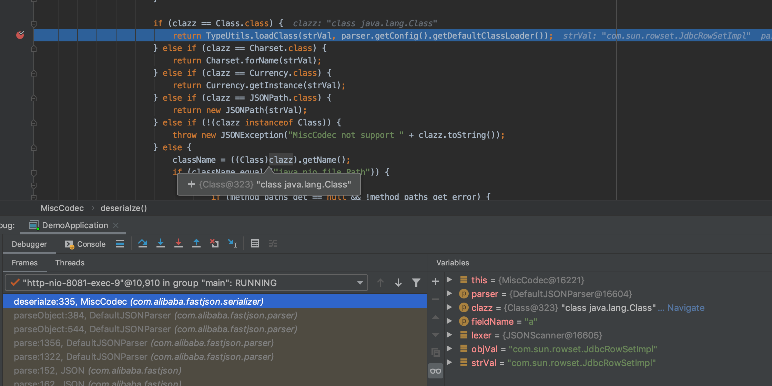The height and width of the screenshot is (386, 772).
Task: Move watch up in Variables panel
Action: pyautogui.click(x=436, y=317)
